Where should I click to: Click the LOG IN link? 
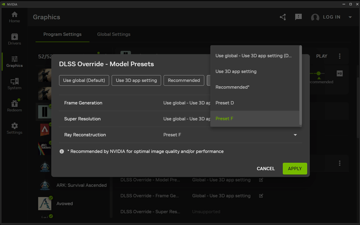pyautogui.click(x=331, y=17)
